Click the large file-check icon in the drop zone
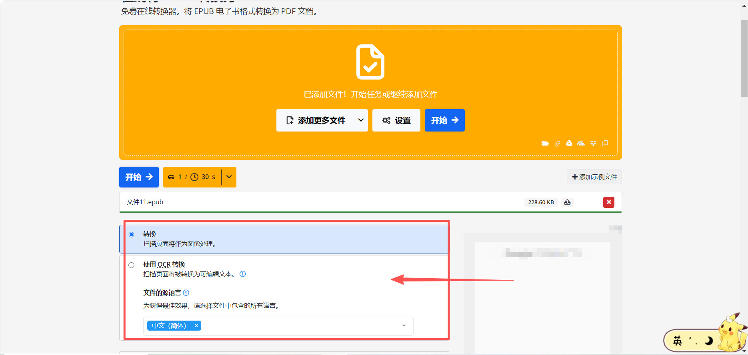This screenshot has width=748, height=355. coord(370,62)
